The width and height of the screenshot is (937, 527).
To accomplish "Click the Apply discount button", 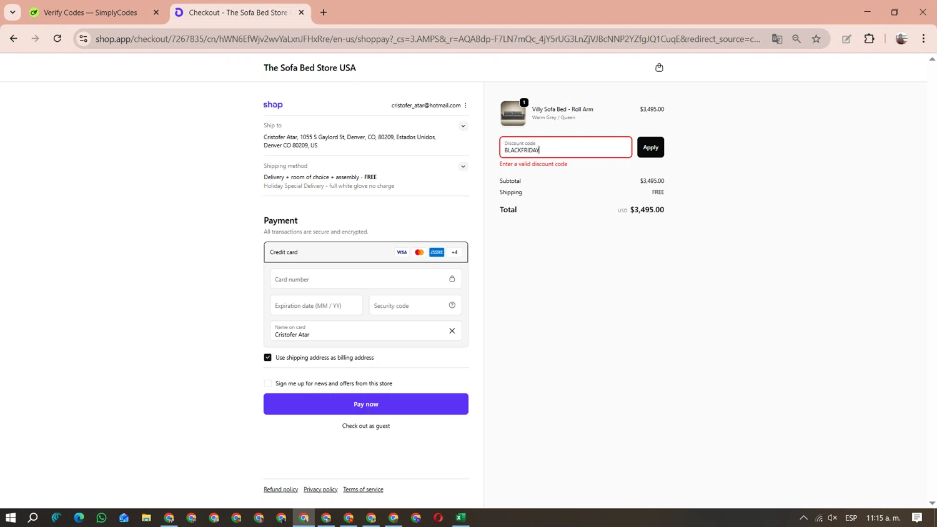I will (650, 147).
